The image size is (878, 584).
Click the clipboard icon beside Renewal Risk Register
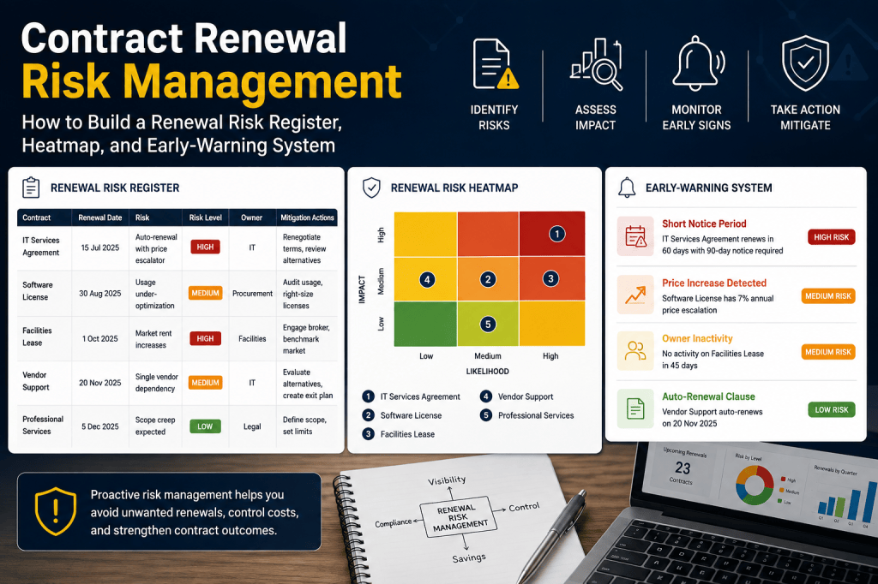click(x=31, y=188)
